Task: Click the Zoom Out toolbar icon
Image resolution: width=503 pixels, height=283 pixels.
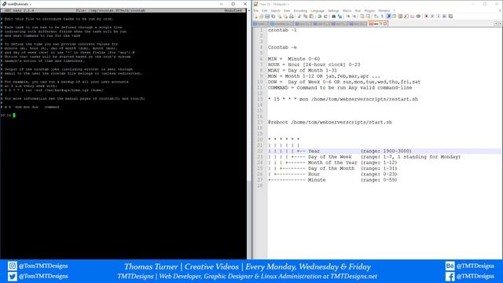Action: pos(354,17)
